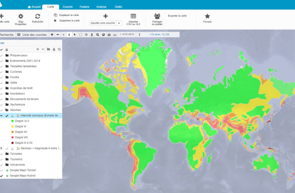Open Importer CSV ou XLS table icon
The height and width of the screenshot is (193, 295).
coord(133,16)
